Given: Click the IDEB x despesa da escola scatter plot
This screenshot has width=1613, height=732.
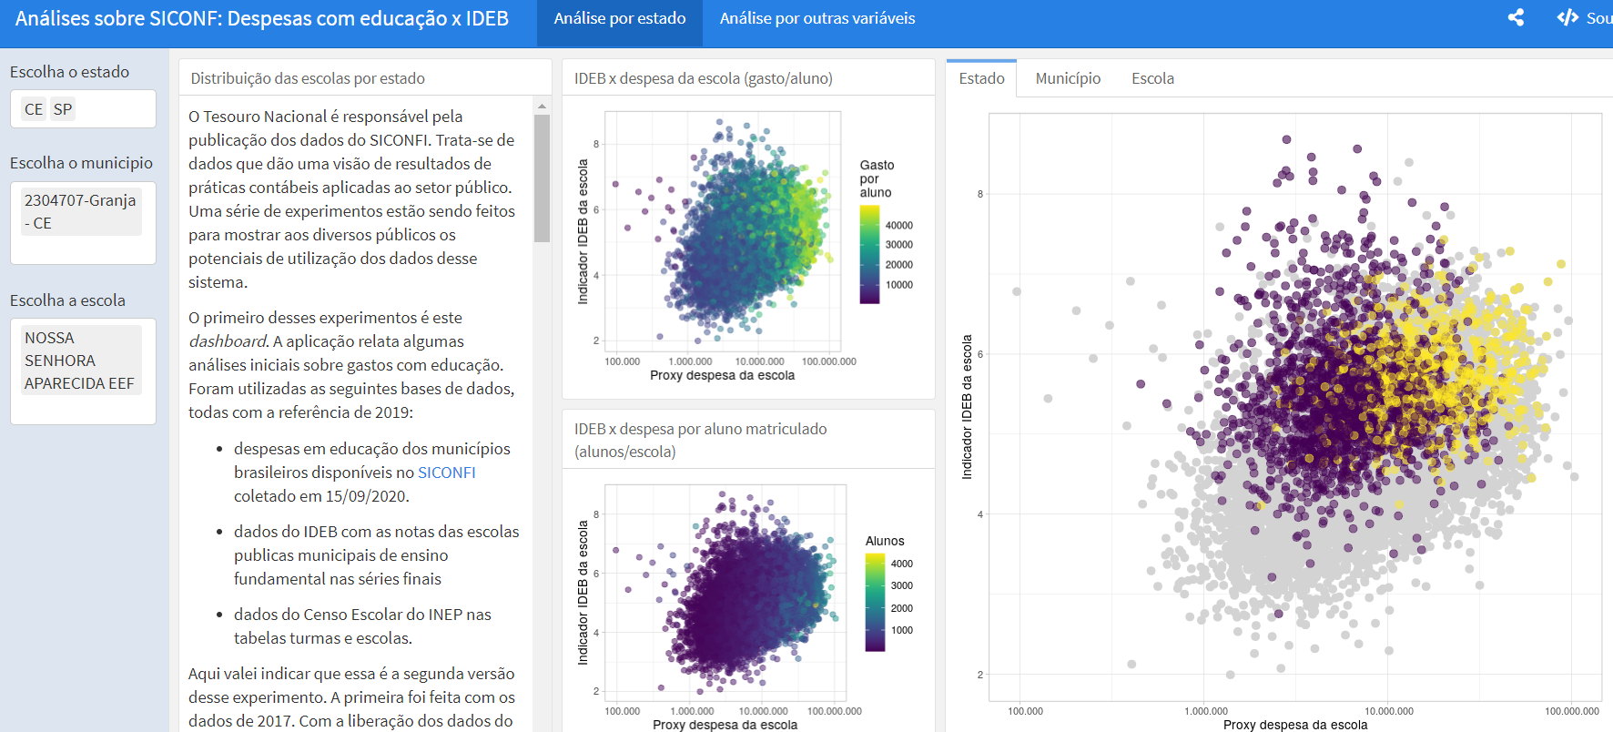Looking at the screenshot, I should tap(723, 230).
